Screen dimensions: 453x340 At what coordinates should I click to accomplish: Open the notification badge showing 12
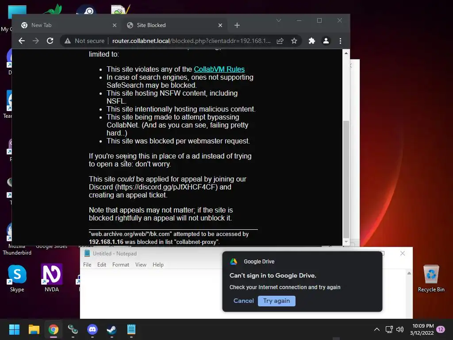pos(441,329)
